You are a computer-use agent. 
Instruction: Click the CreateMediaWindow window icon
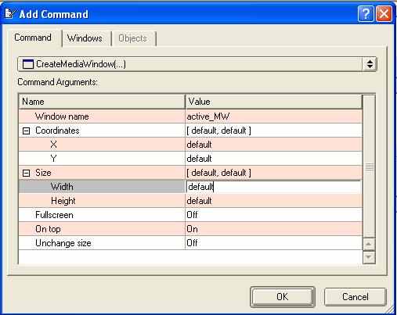[28, 64]
